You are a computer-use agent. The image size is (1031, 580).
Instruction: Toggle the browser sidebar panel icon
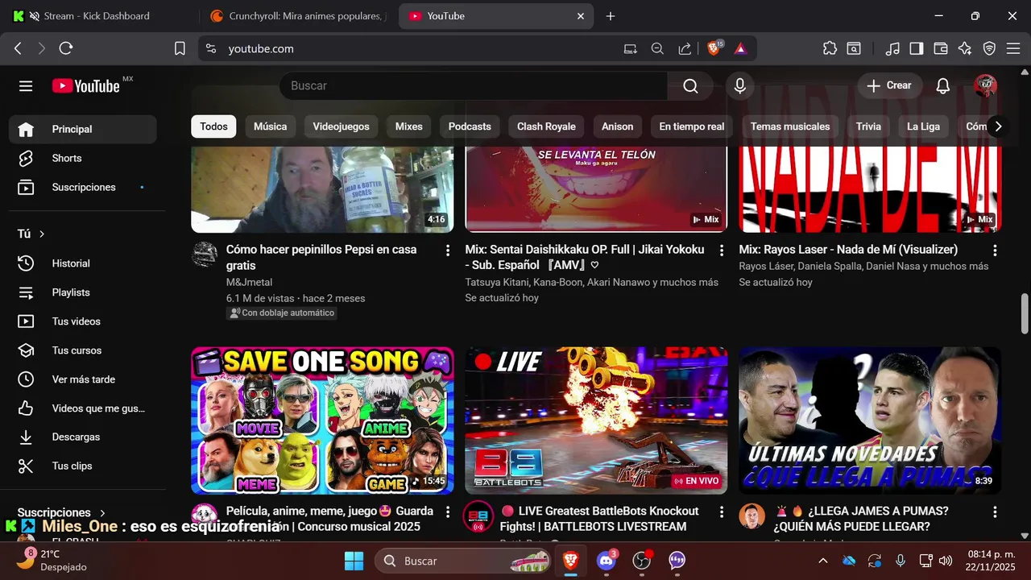(916, 48)
